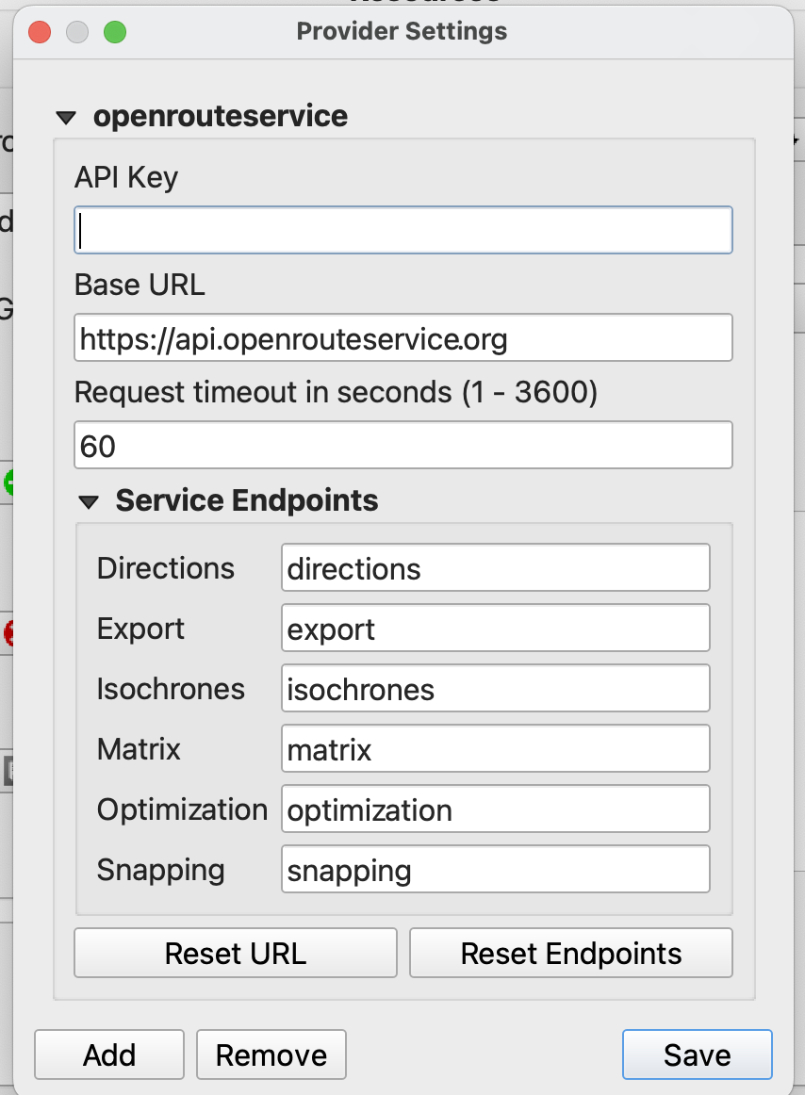
Task: Click the green zoom window button
Action: point(115,31)
